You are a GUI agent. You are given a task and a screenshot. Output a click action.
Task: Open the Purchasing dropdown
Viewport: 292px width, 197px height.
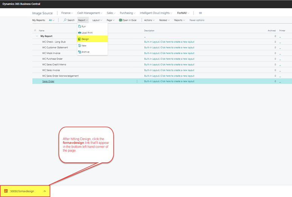[x=128, y=13]
